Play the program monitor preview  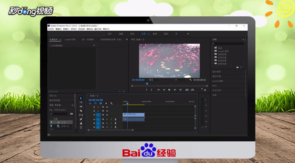[169, 90]
